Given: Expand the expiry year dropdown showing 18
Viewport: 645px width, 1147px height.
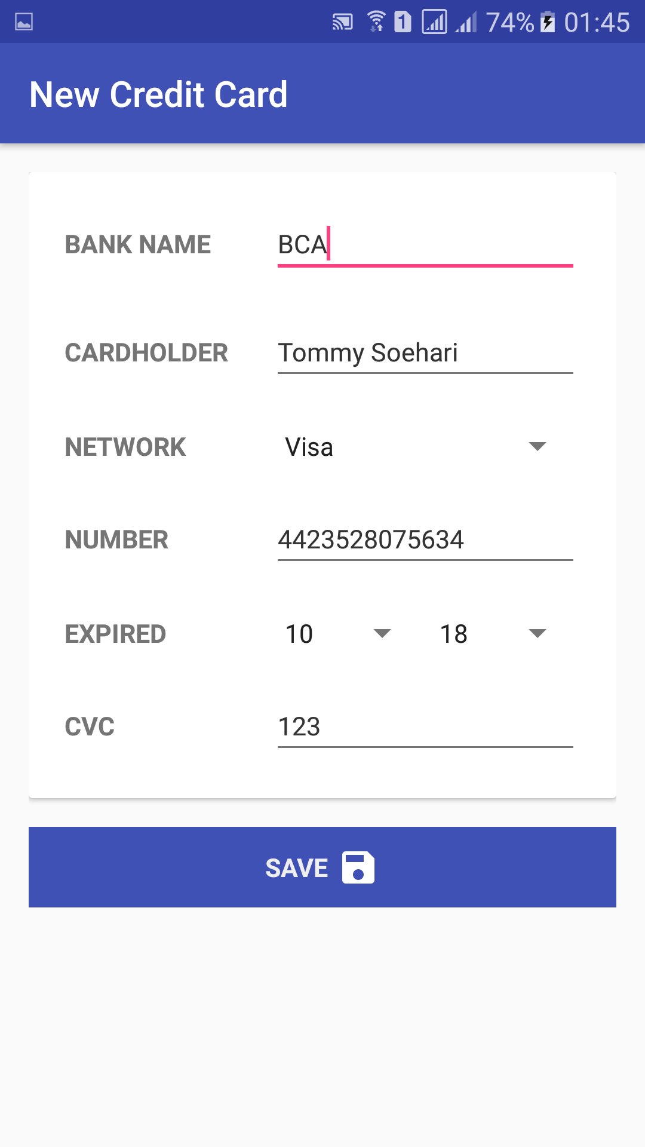Looking at the screenshot, I should pyautogui.click(x=537, y=633).
